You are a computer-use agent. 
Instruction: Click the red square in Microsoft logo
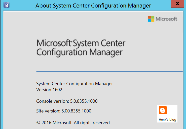[x=149, y=17]
